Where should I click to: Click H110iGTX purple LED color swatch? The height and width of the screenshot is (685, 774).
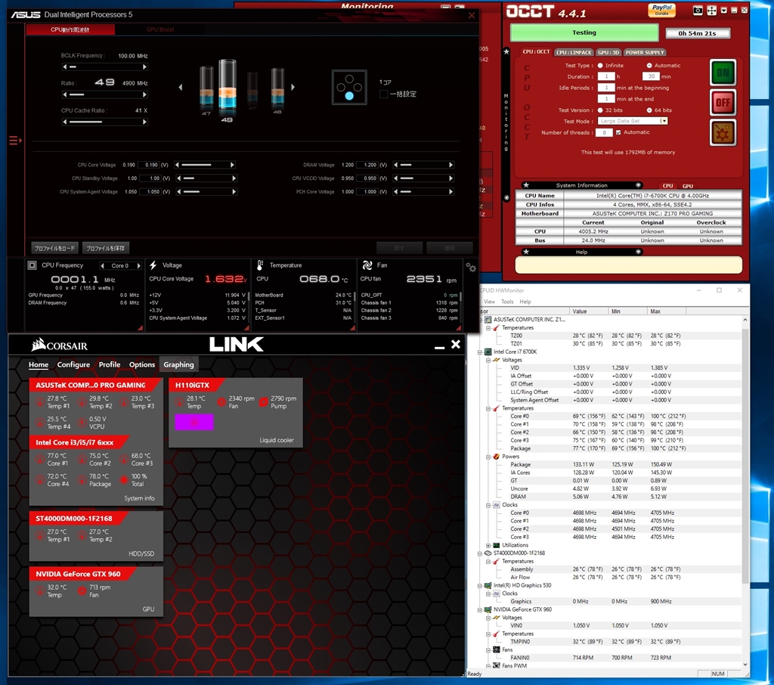(x=194, y=422)
